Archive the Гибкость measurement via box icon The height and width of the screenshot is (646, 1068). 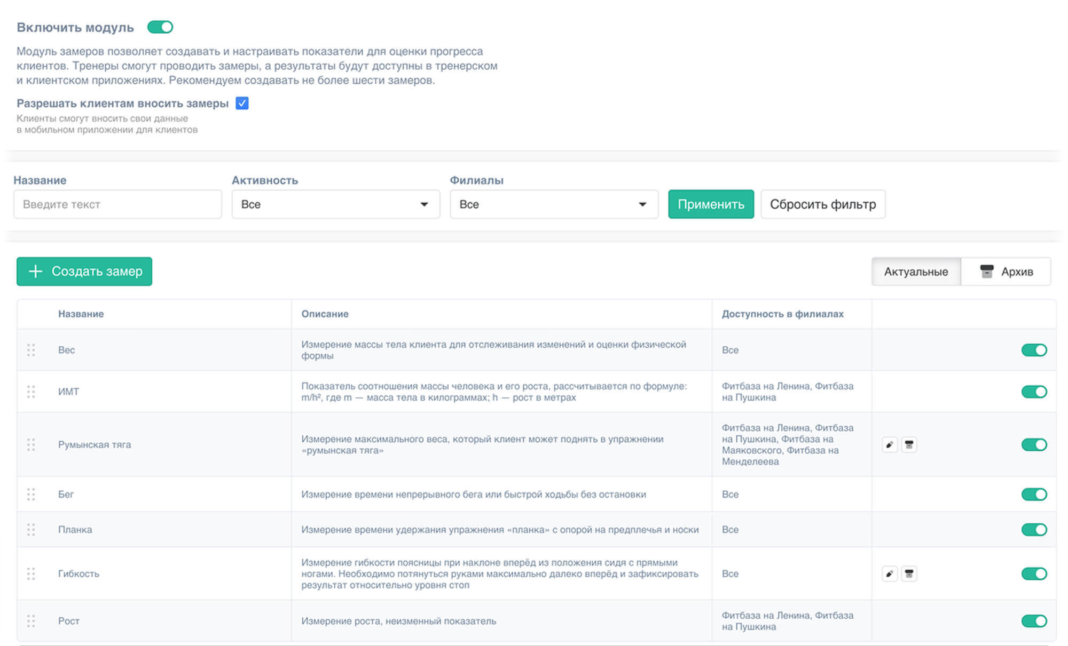909,573
